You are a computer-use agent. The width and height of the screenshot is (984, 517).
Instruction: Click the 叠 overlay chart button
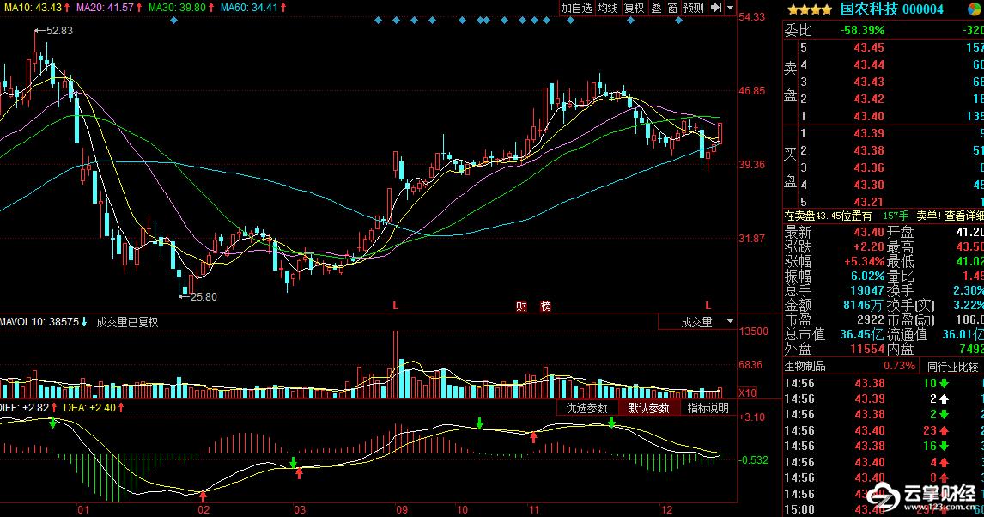pyautogui.click(x=656, y=8)
